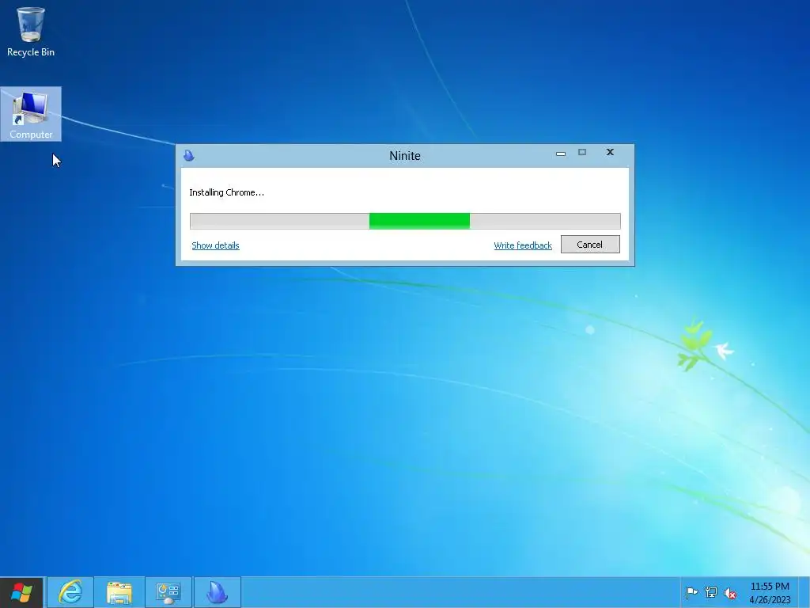Cancel the Chrome installation
Screen dimensions: 810x608
(590, 245)
